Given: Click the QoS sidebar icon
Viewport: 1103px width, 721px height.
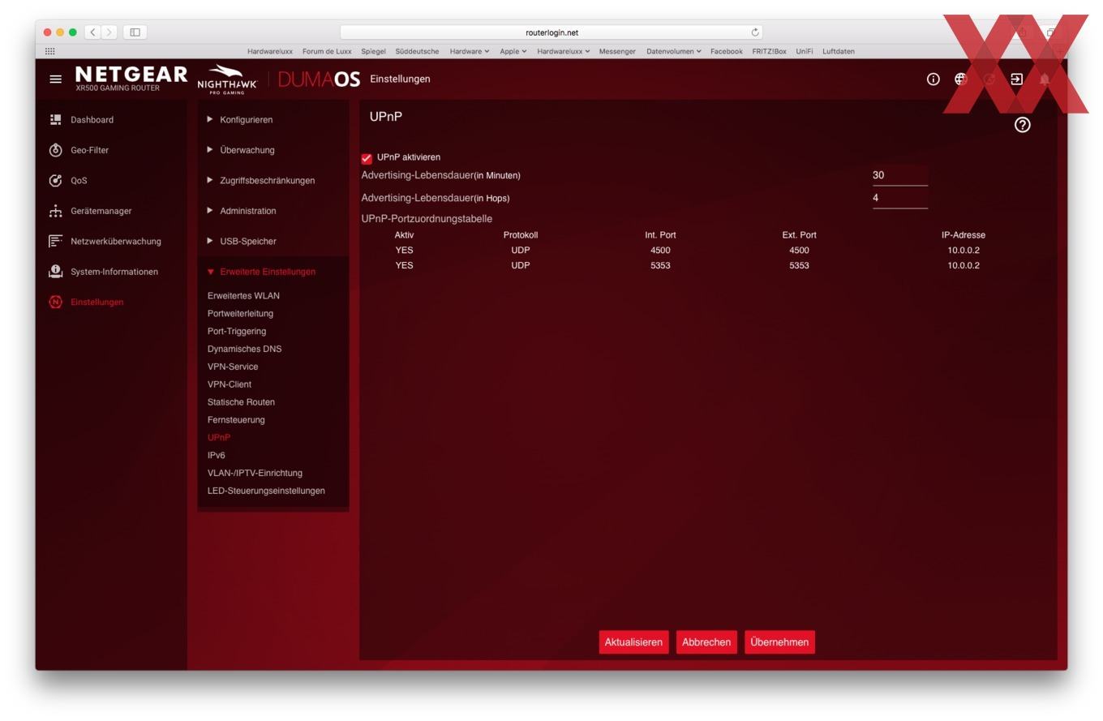Looking at the screenshot, I should pyautogui.click(x=55, y=180).
